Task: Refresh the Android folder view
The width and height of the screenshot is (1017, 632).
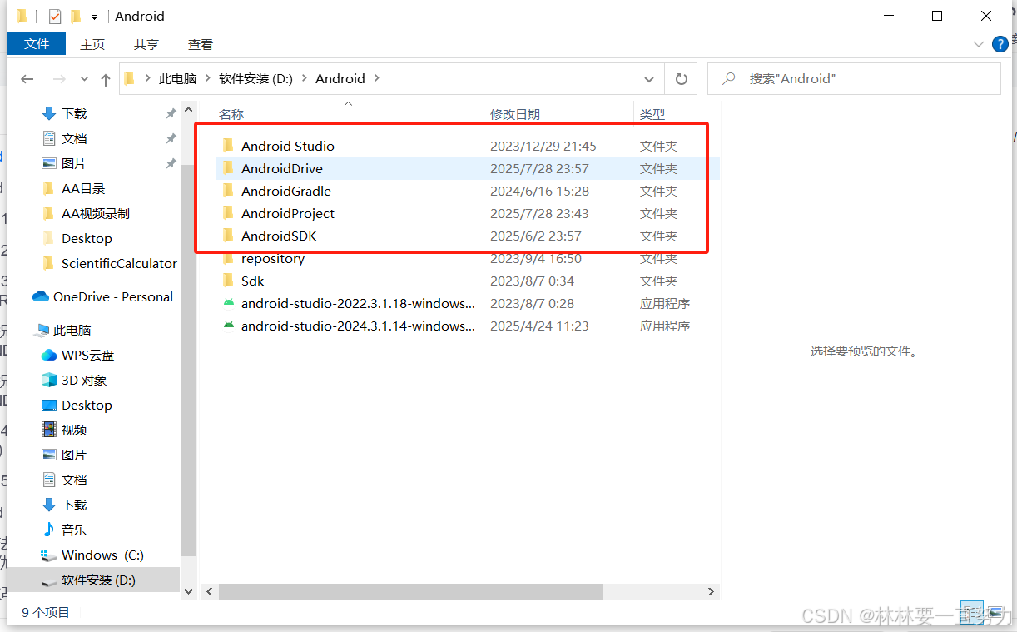Action: tap(681, 79)
